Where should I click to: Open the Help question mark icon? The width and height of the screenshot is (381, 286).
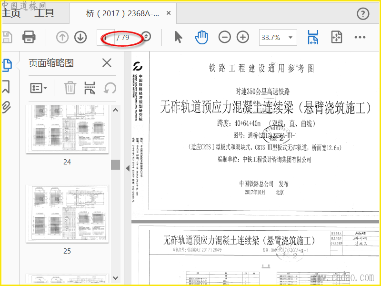tap(363, 14)
